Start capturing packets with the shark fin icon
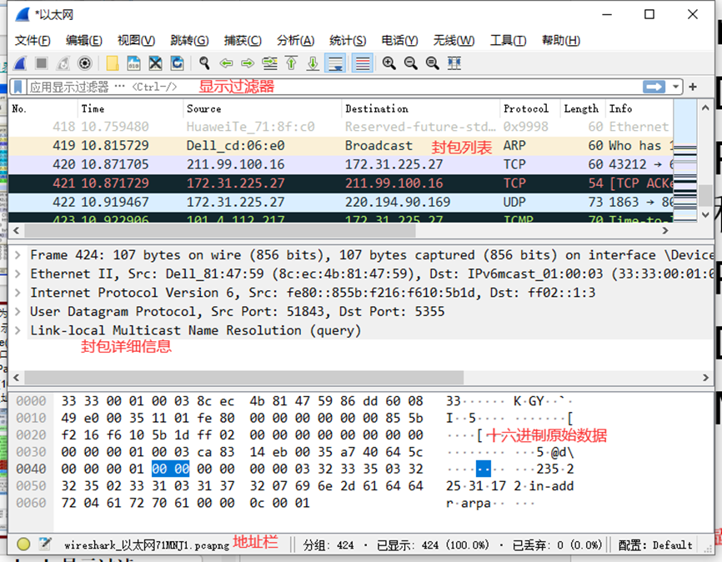 [x=20, y=63]
